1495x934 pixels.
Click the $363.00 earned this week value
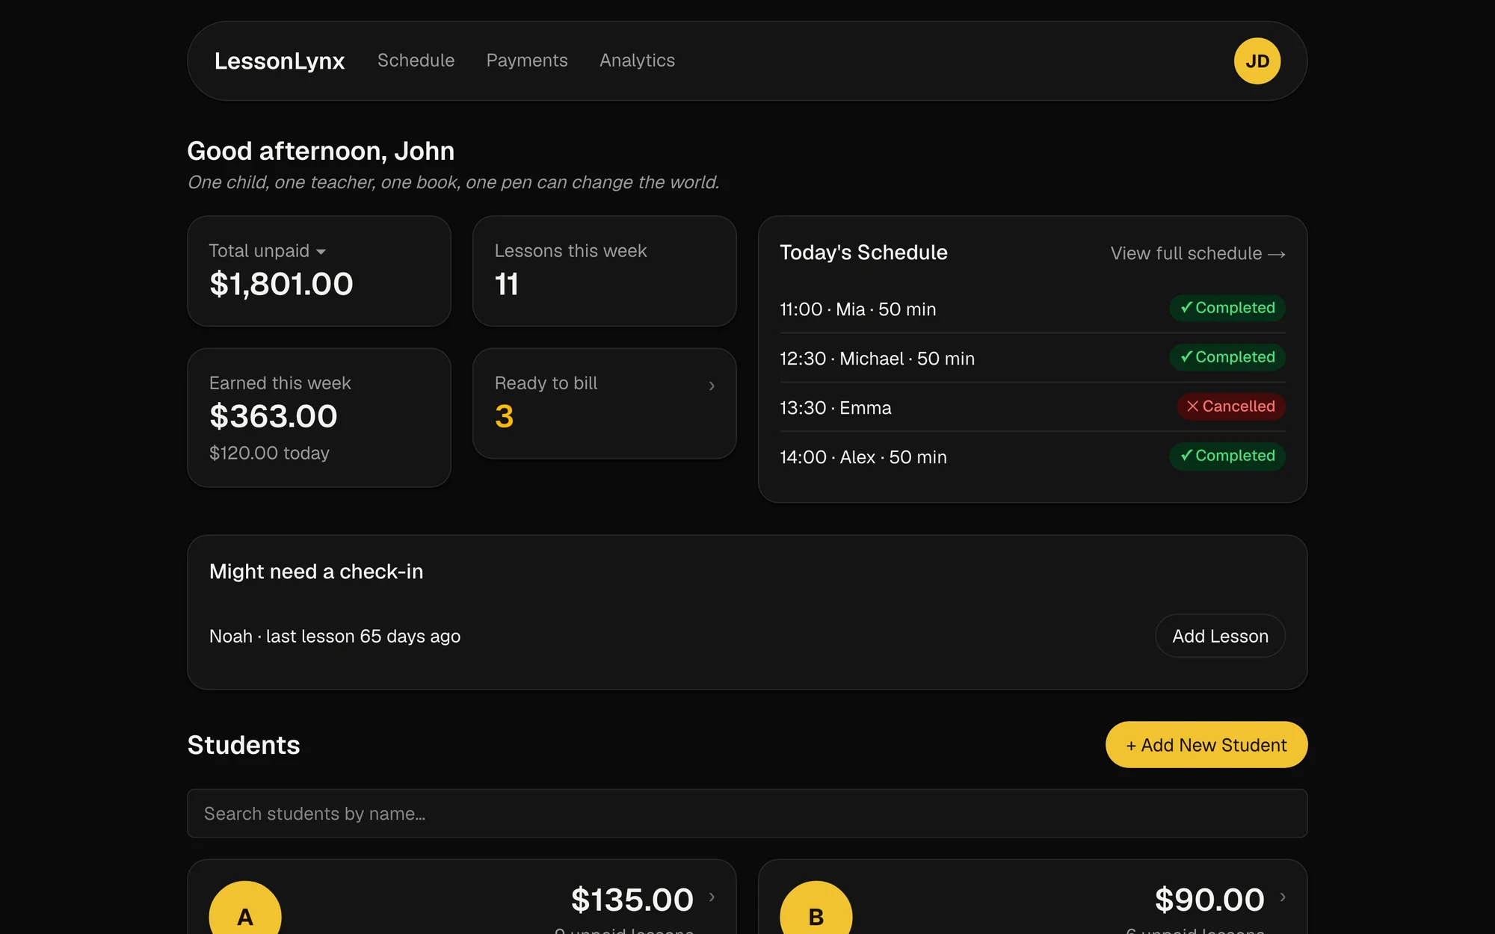click(x=274, y=417)
